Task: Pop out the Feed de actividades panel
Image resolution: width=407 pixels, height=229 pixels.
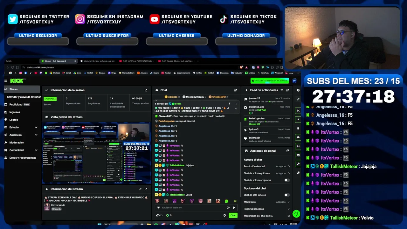Action: [287, 90]
